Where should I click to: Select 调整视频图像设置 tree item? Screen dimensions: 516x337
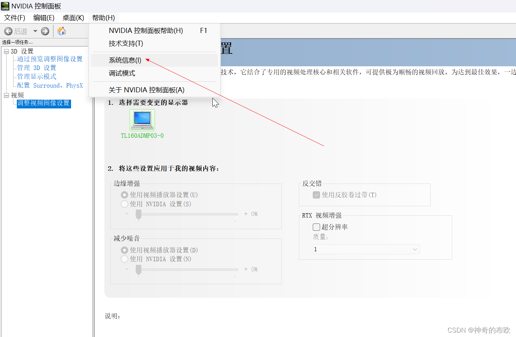[x=44, y=103]
